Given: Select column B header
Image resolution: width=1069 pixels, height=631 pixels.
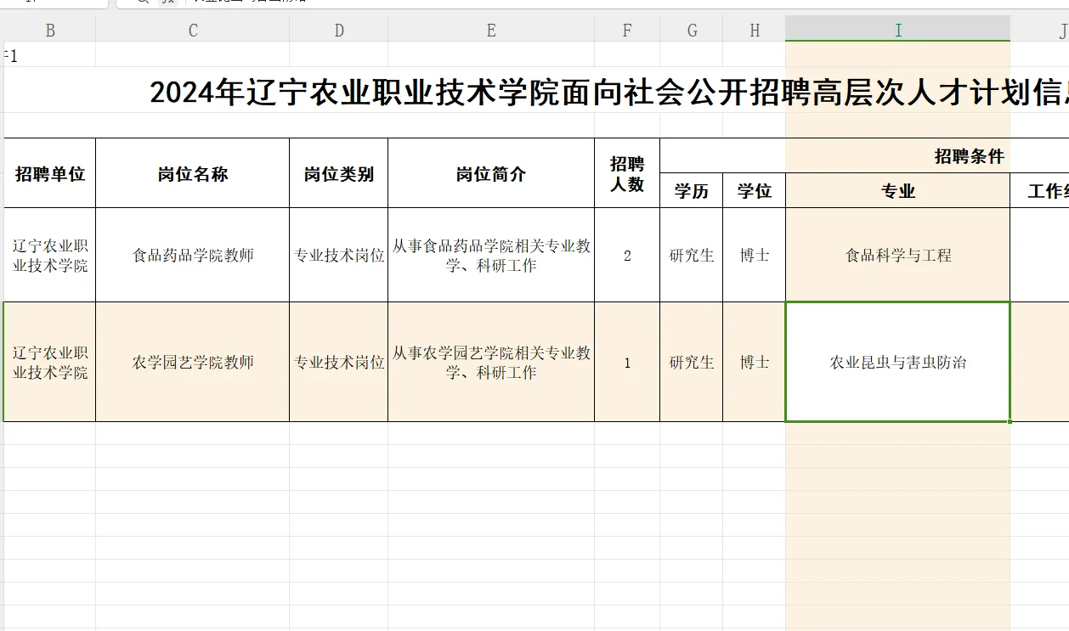Looking at the screenshot, I should click(x=50, y=31).
